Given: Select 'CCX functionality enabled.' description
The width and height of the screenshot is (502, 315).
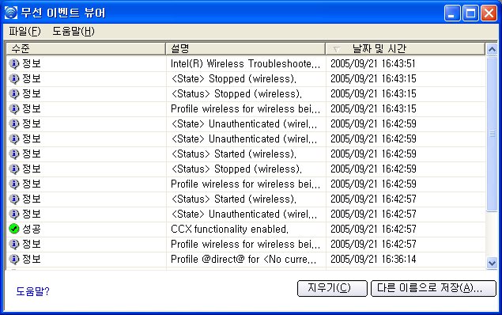Looking at the screenshot, I should (229, 229).
